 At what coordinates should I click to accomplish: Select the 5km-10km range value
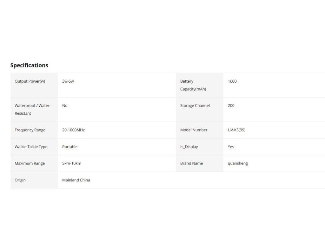[x=72, y=163]
